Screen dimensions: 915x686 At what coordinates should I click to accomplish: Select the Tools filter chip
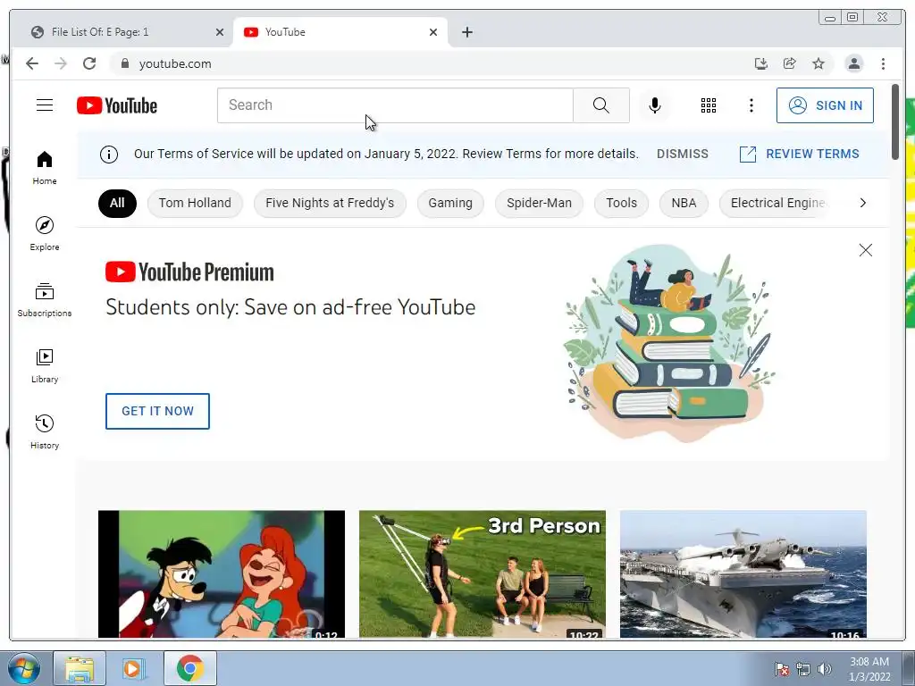coord(622,203)
